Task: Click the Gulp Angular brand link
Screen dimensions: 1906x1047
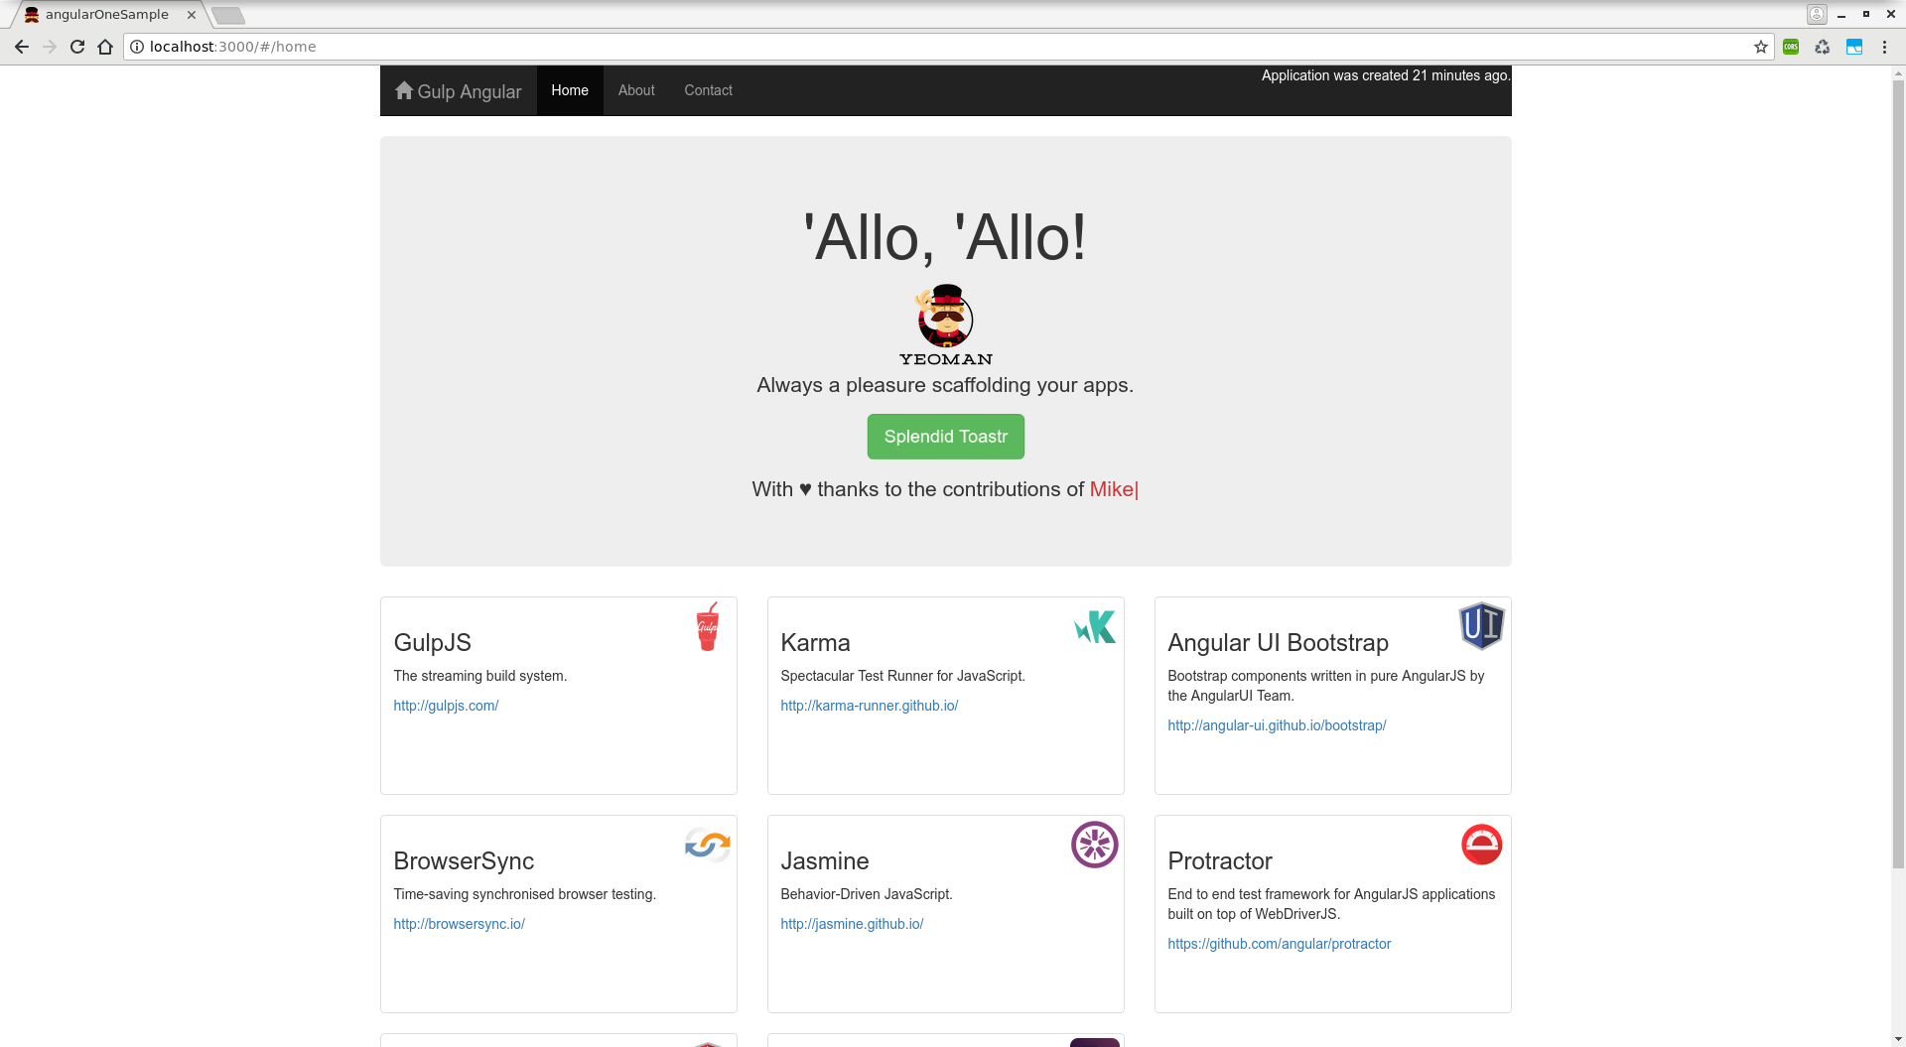Action: point(459,91)
